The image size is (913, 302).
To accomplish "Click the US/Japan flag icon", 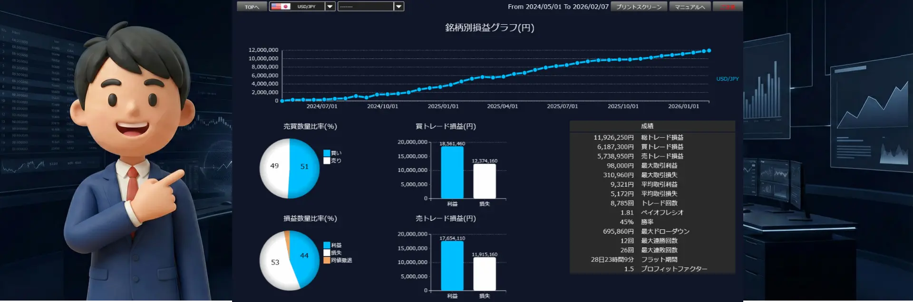I will click(x=281, y=7).
